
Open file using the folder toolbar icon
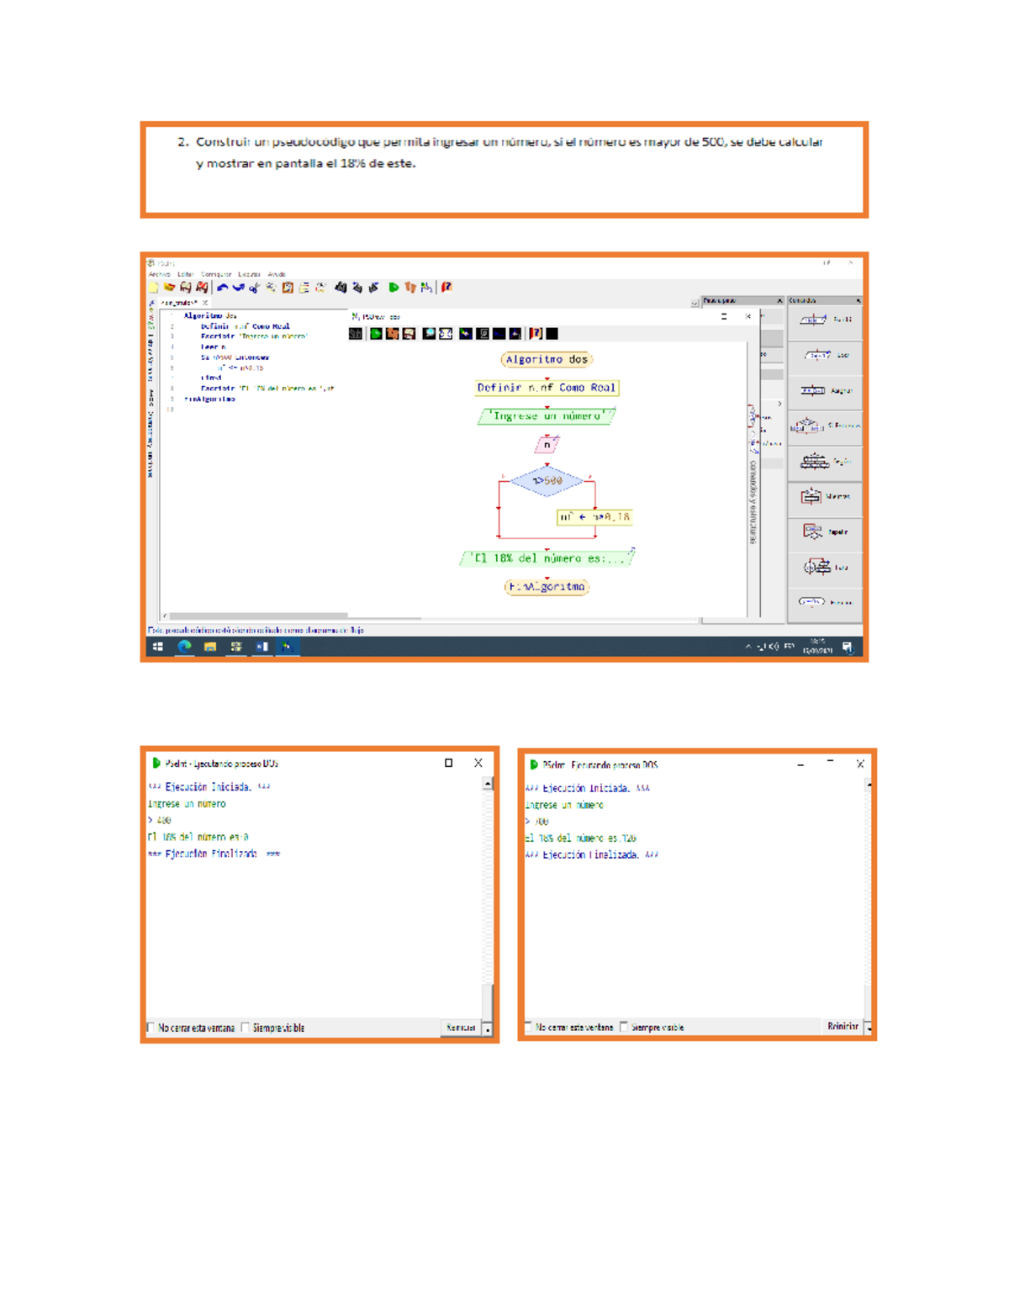(x=169, y=288)
